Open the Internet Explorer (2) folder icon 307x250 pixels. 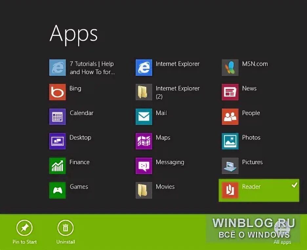(144, 92)
